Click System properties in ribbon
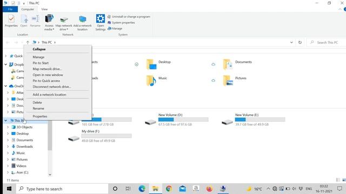The width and height of the screenshot is (346, 194). 121,23
